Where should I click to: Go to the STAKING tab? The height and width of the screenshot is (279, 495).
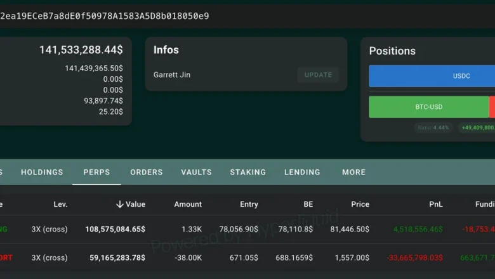(247, 172)
